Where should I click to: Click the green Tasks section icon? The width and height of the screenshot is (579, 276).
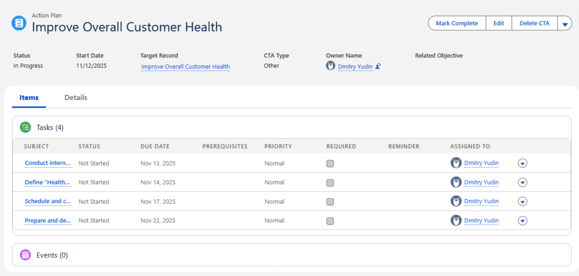tap(25, 128)
